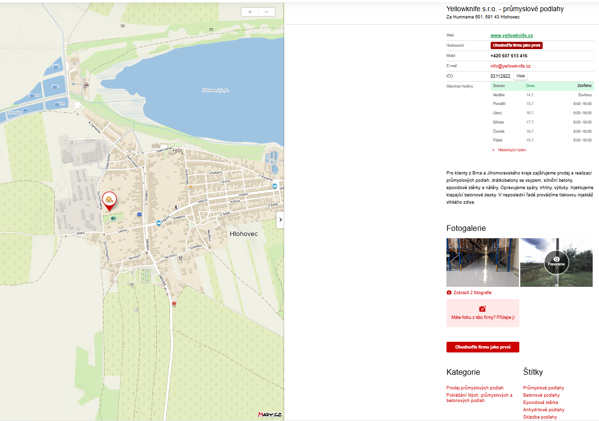Select the Průmyslové podlahy tag
Viewport: 599px width, 421px height.
(x=544, y=388)
